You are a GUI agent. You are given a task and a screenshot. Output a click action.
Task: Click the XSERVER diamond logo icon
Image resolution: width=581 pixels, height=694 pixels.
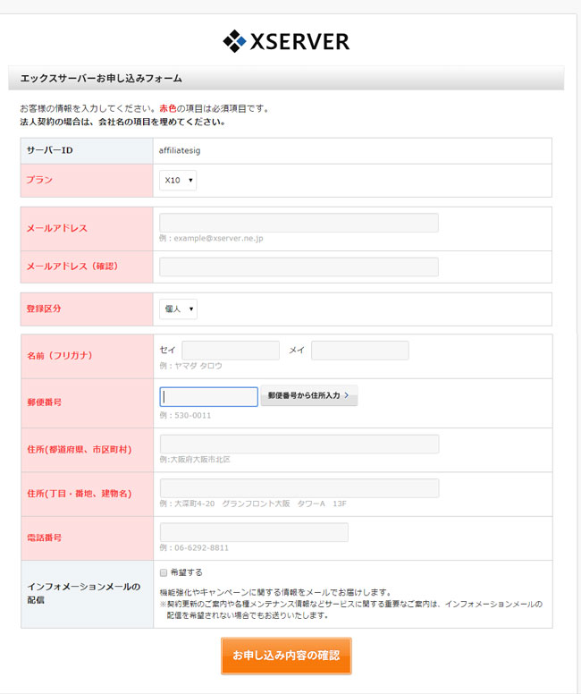(234, 41)
